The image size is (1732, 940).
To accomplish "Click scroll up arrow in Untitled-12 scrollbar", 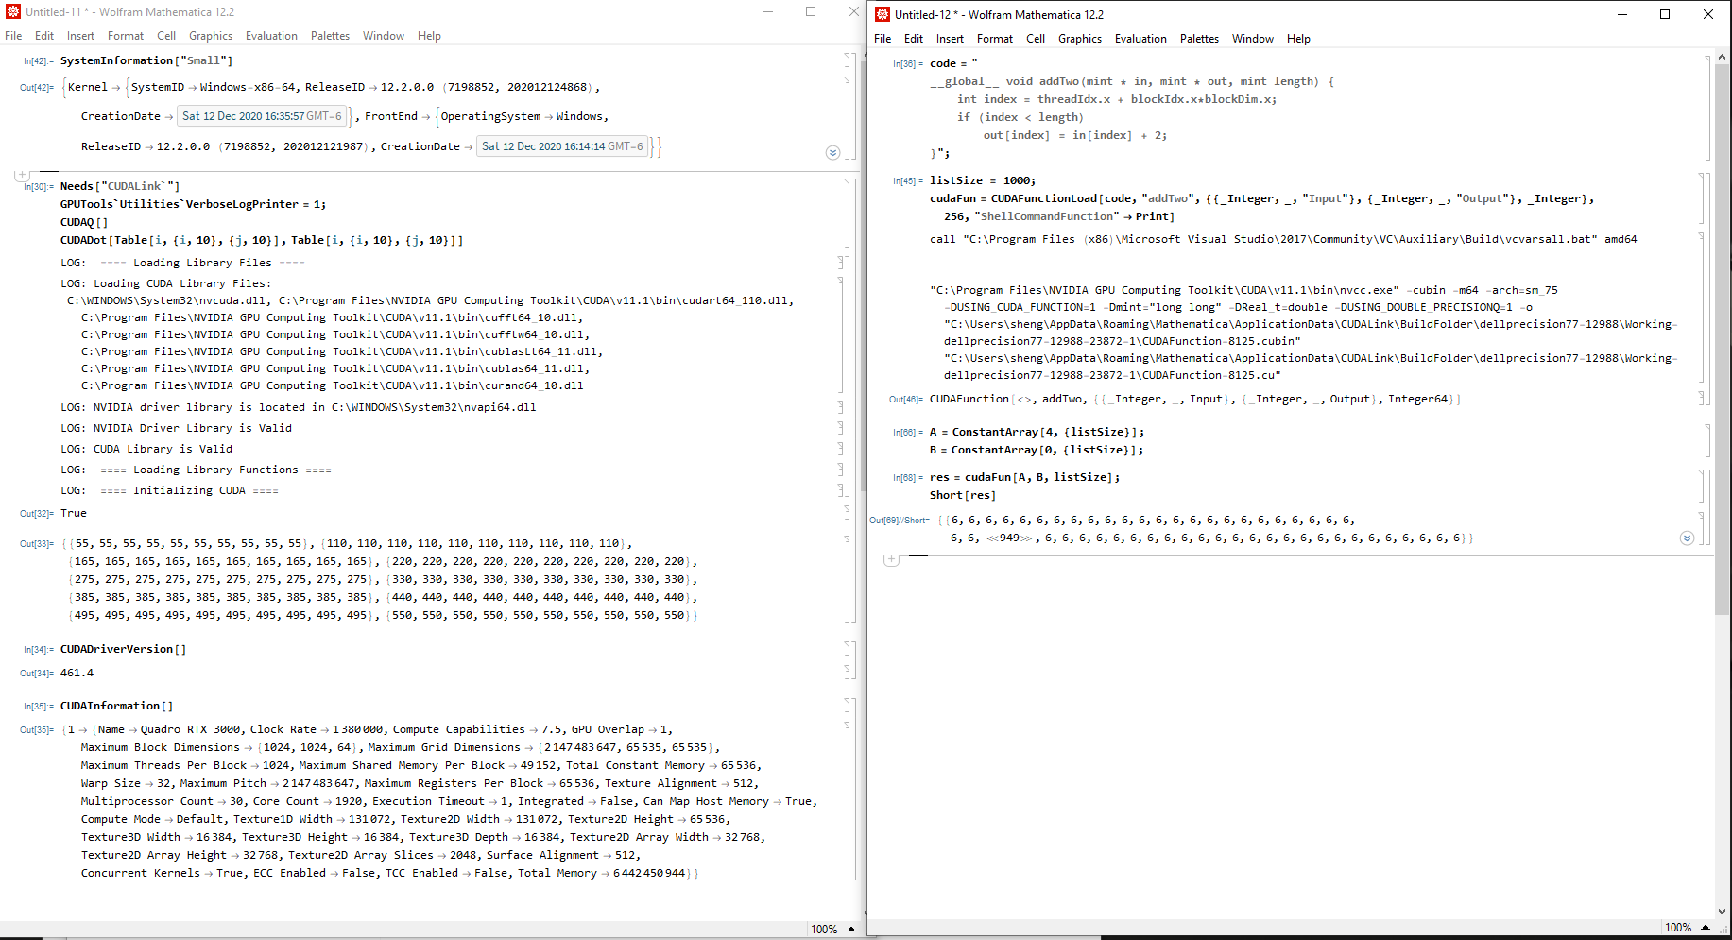I will tap(1723, 57).
